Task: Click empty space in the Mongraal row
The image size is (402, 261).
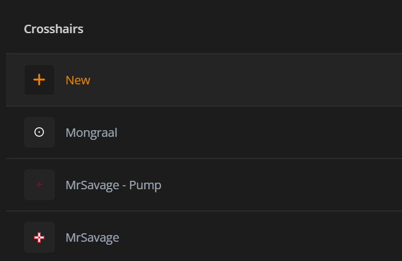Action: click(x=271, y=133)
